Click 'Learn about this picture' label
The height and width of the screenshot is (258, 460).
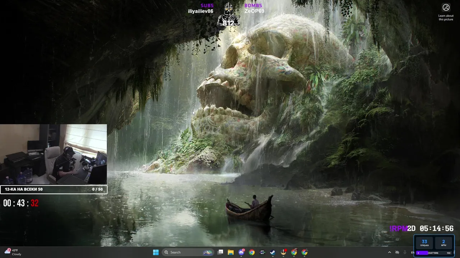tap(446, 18)
